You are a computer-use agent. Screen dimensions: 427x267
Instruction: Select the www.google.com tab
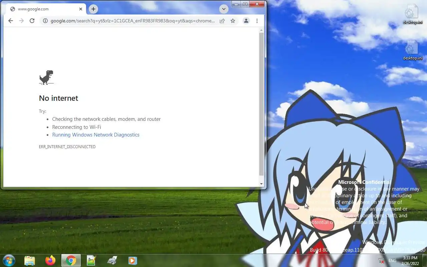[46, 9]
